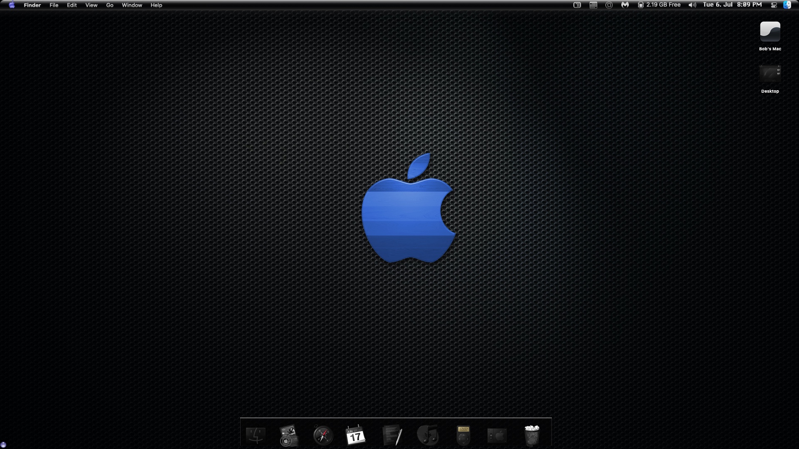The width and height of the screenshot is (799, 449).
Task: Open the Help menu
Action: (x=156, y=5)
